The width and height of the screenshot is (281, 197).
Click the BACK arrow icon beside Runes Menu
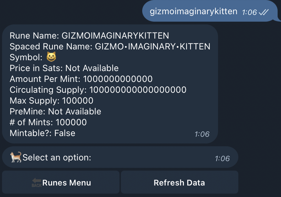[x=37, y=183]
